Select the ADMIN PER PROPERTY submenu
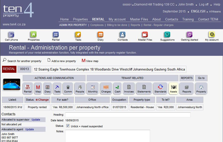 73,25
